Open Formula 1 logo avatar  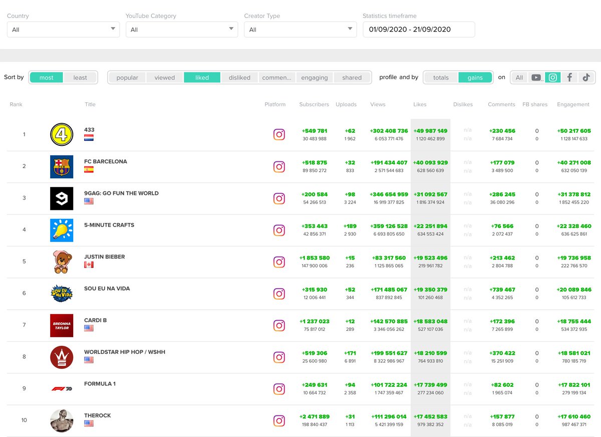coord(62,389)
